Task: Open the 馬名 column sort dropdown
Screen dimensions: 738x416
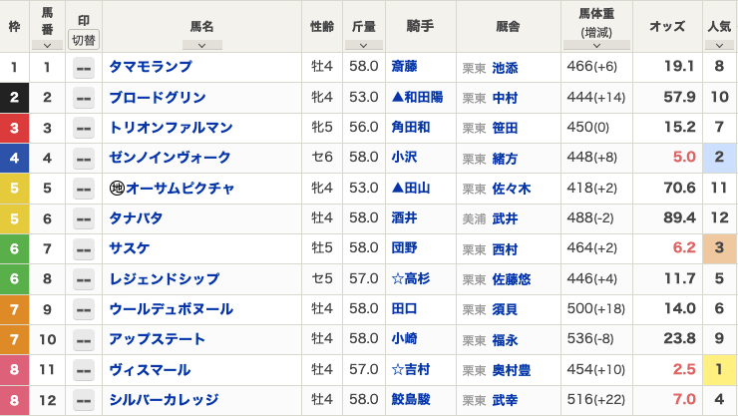Action: (x=201, y=45)
